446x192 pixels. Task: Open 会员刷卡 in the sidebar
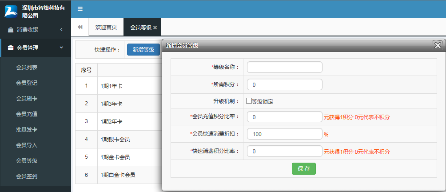pyautogui.click(x=27, y=99)
